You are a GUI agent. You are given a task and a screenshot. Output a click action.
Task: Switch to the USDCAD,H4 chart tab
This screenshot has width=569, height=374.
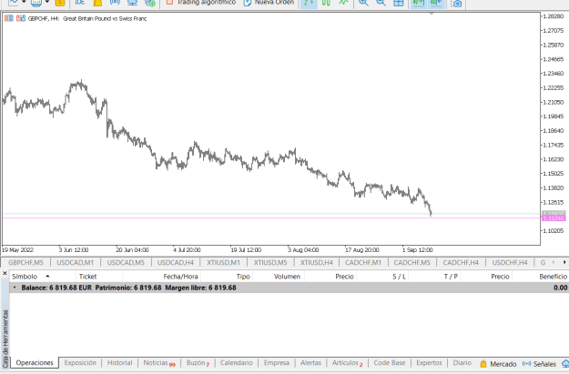click(x=176, y=262)
